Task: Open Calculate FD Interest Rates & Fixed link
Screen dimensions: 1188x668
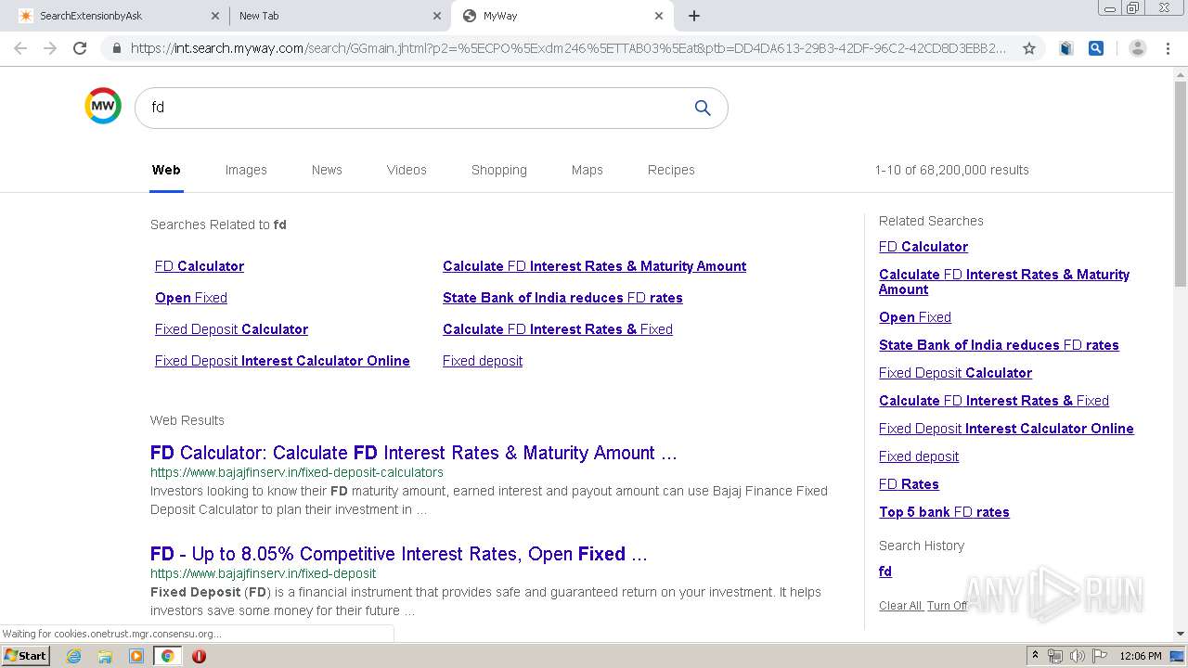Action: click(x=558, y=329)
